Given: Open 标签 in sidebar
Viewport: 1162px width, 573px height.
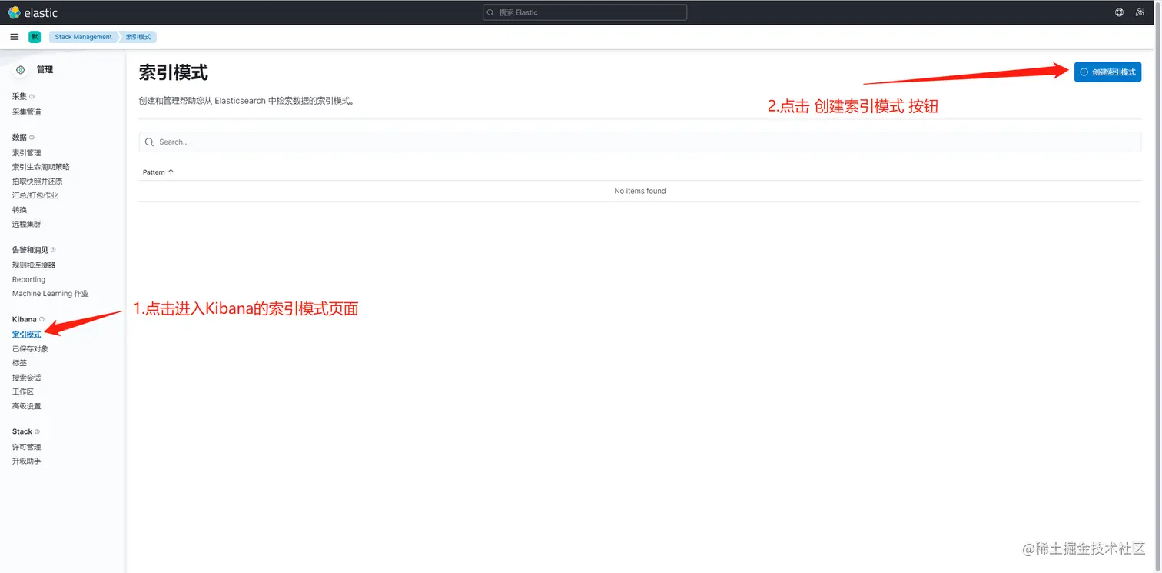Looking at the screenshot, I should click(19, 363).
